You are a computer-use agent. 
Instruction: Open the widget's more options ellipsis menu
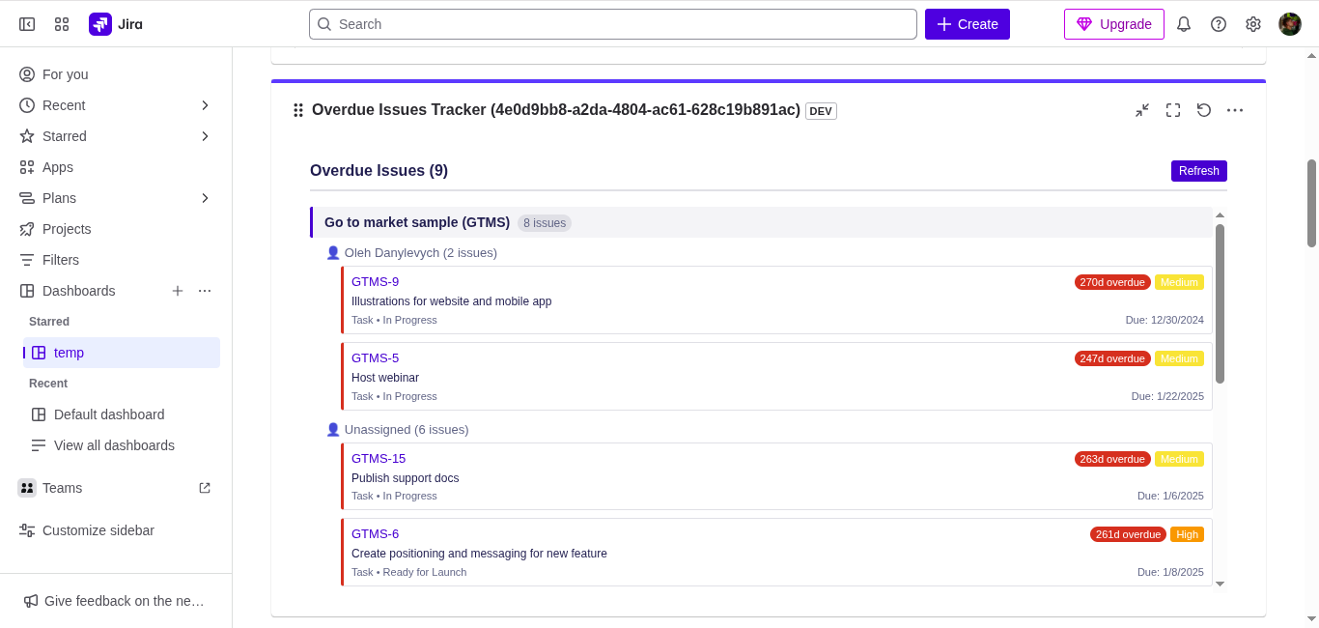click(x=1235, y=110)
